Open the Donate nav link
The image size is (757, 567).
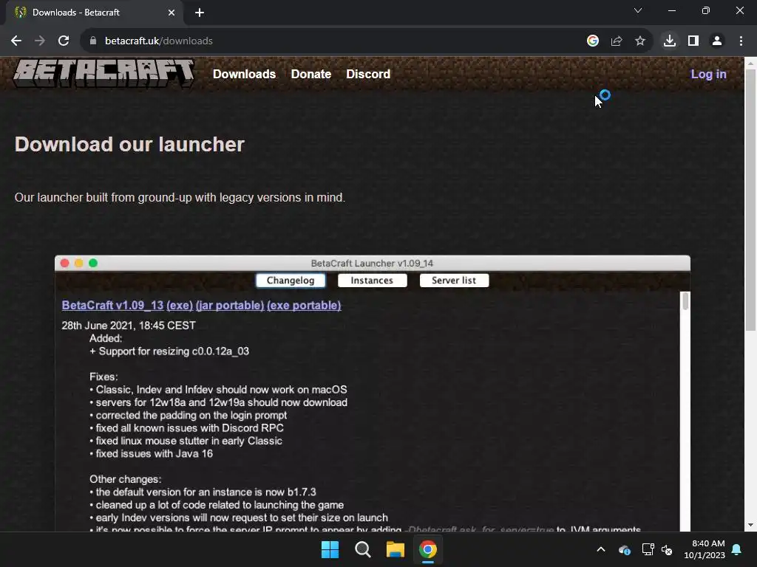(x=311, y=74)
